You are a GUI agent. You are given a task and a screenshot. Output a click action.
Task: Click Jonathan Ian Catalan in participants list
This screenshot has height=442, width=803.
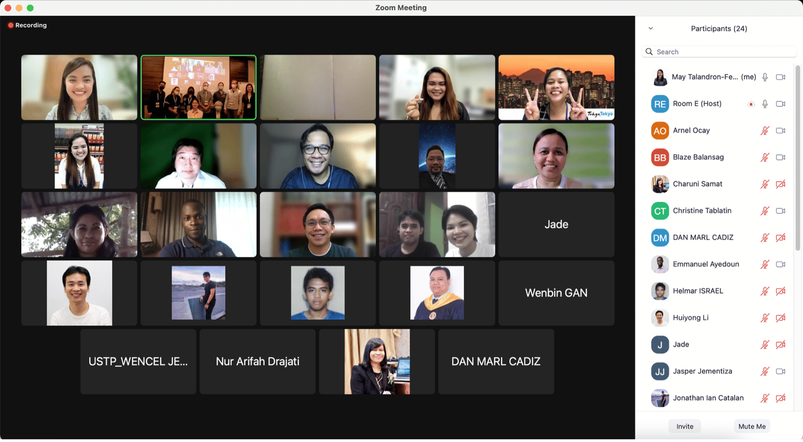coord(708,398)
